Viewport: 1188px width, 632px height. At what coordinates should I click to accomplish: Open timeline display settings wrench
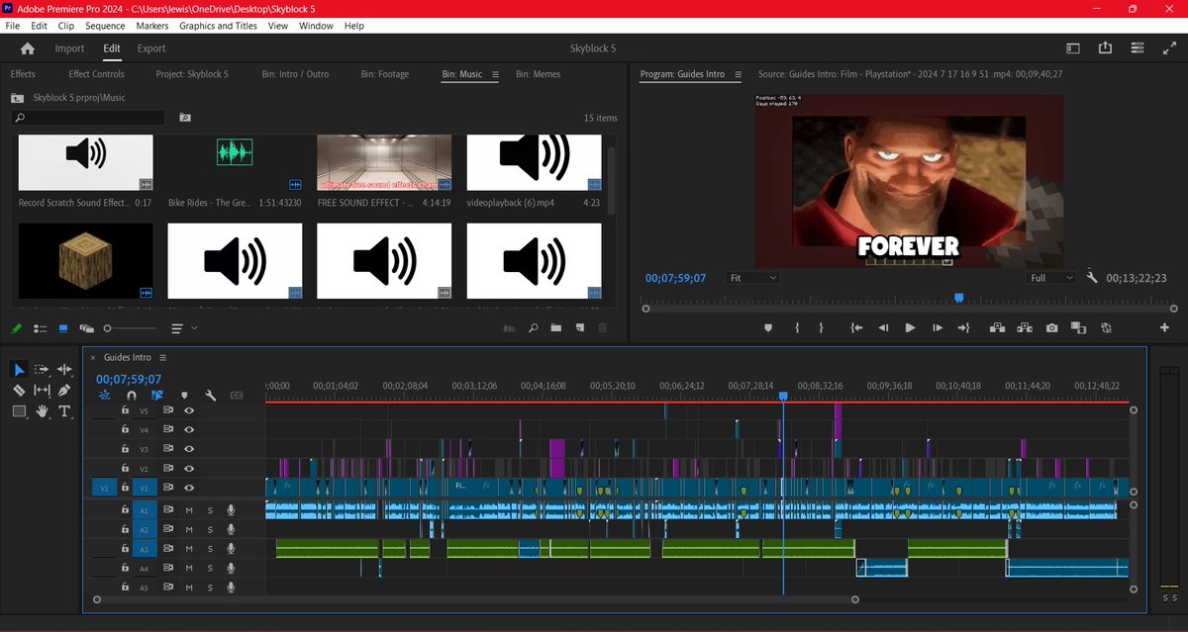211,395
